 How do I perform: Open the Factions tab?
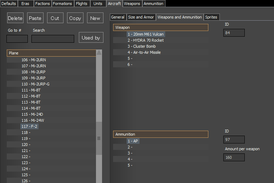click(x=42, y=4)
